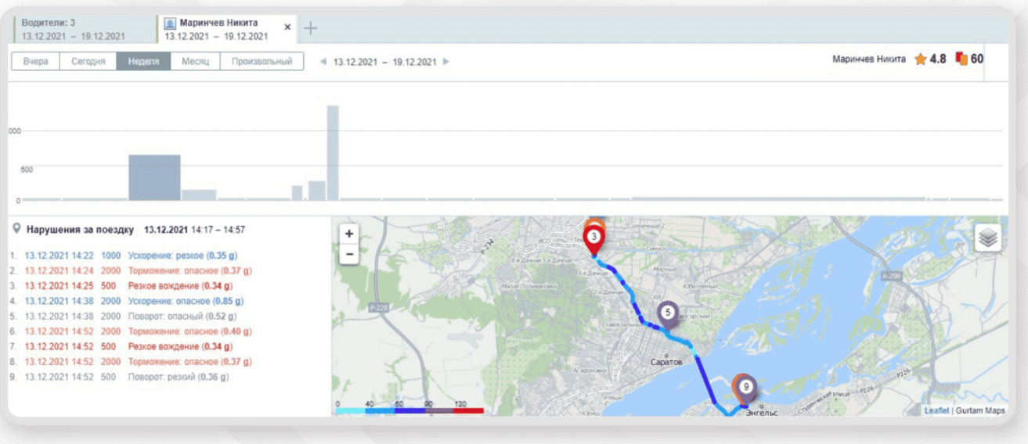Click the purple map marker 5
The image size is (1028, 444).
click(x=668, y=314)
